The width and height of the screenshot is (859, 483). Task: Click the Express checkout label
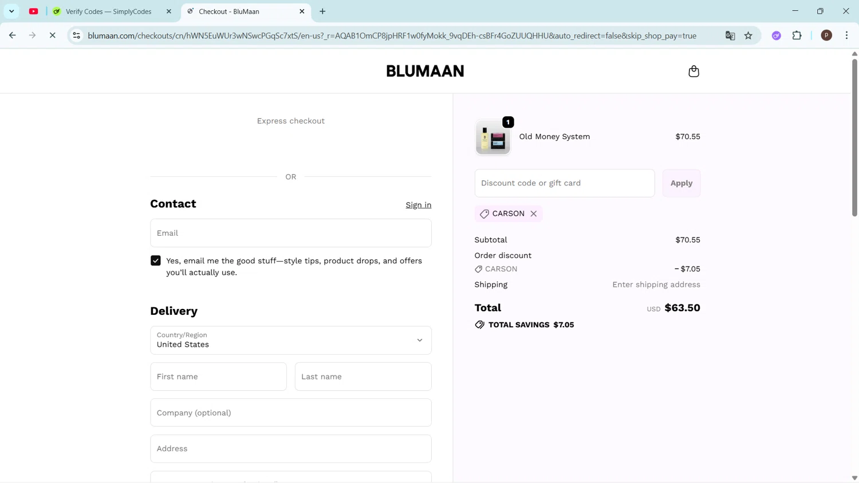(x=290, y=121)
